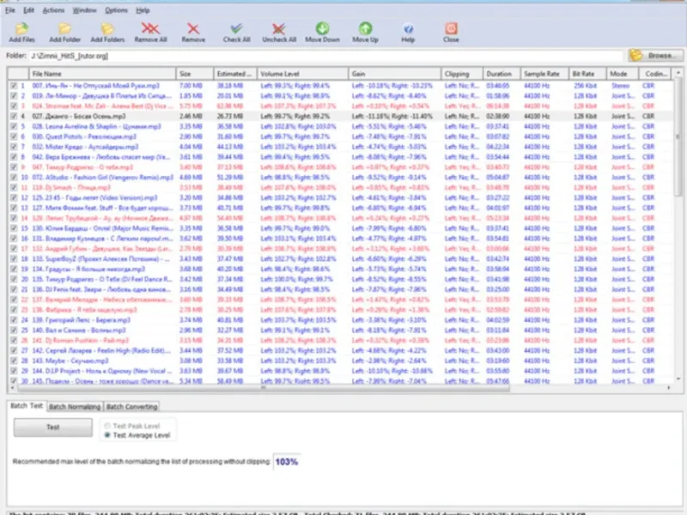Screen dimensions: 687x515
Task: Click the Browse button
Action: (x=655, y=56)
